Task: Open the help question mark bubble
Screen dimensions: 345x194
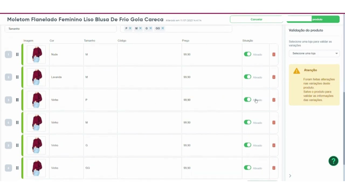Action: (x=333, y=161)
